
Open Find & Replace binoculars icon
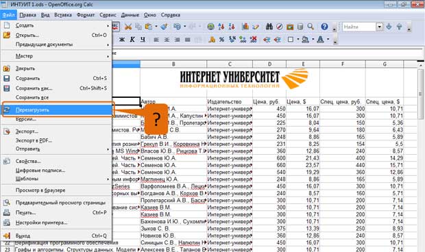pyautogui.click(x=269, y=27)
